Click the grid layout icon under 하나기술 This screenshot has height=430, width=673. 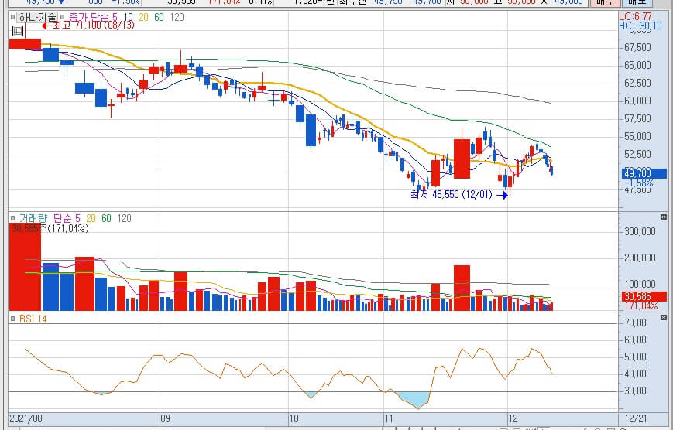18,30
